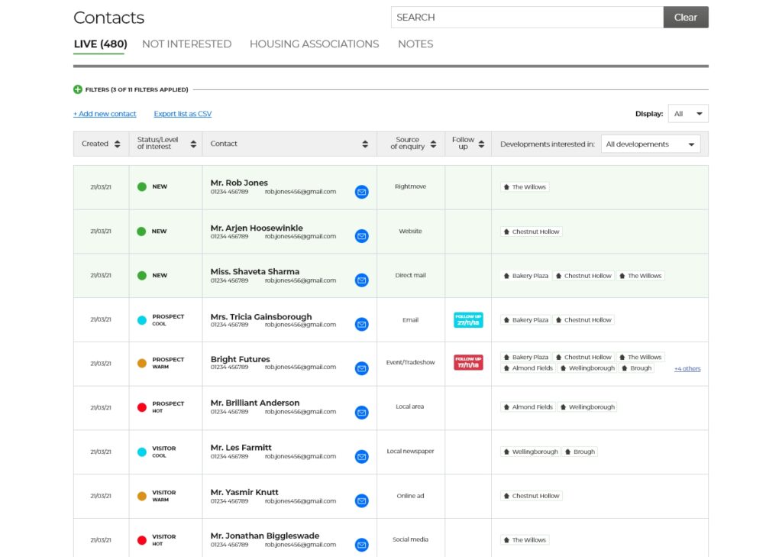Click the Add new contact link

click(x=105, y=114)
